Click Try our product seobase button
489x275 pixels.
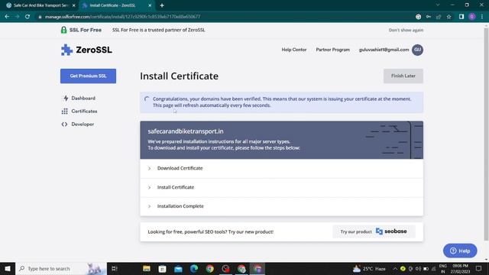pyautogui.click(x=374, y=231)
